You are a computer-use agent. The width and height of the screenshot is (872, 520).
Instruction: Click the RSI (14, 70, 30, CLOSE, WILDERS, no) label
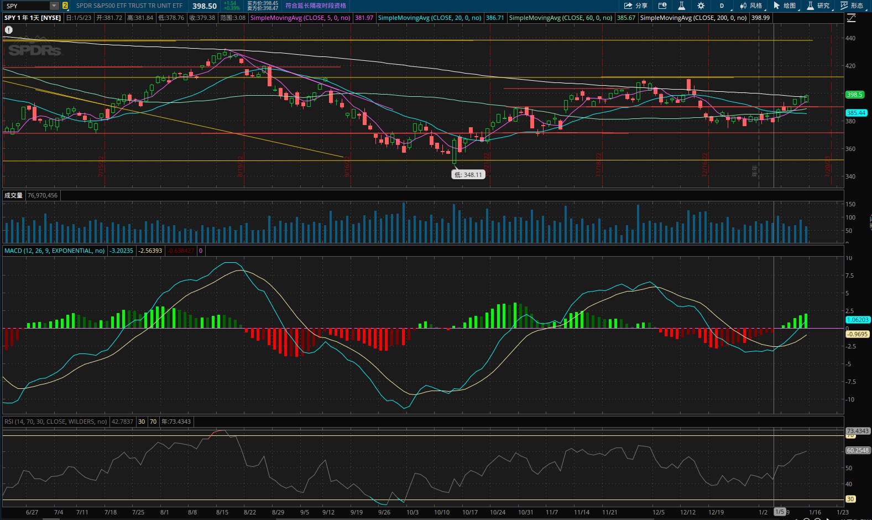point(55,422)
